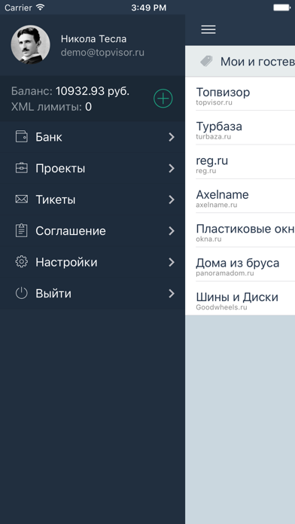The image size is (295, 524).
Task: Click the panoramadom.ru domain subtitle
Action: 225,273
